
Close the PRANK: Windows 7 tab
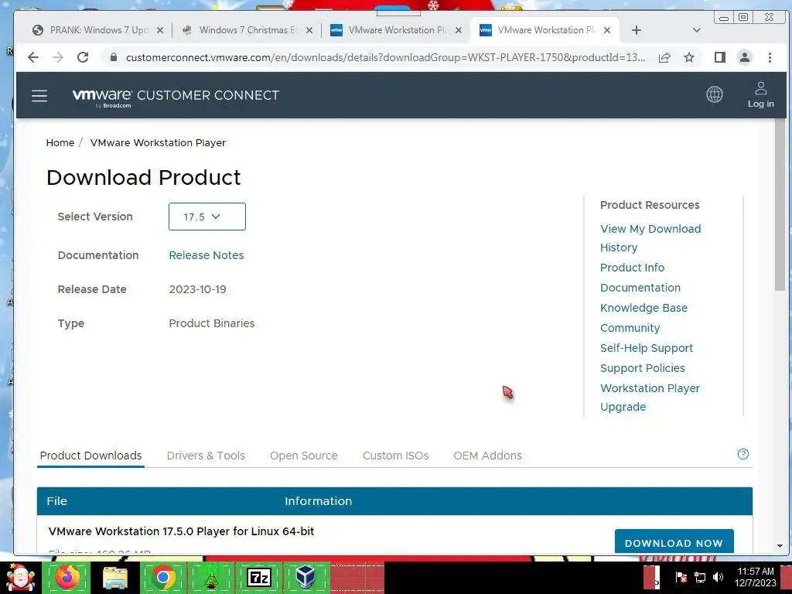(160, 30)
